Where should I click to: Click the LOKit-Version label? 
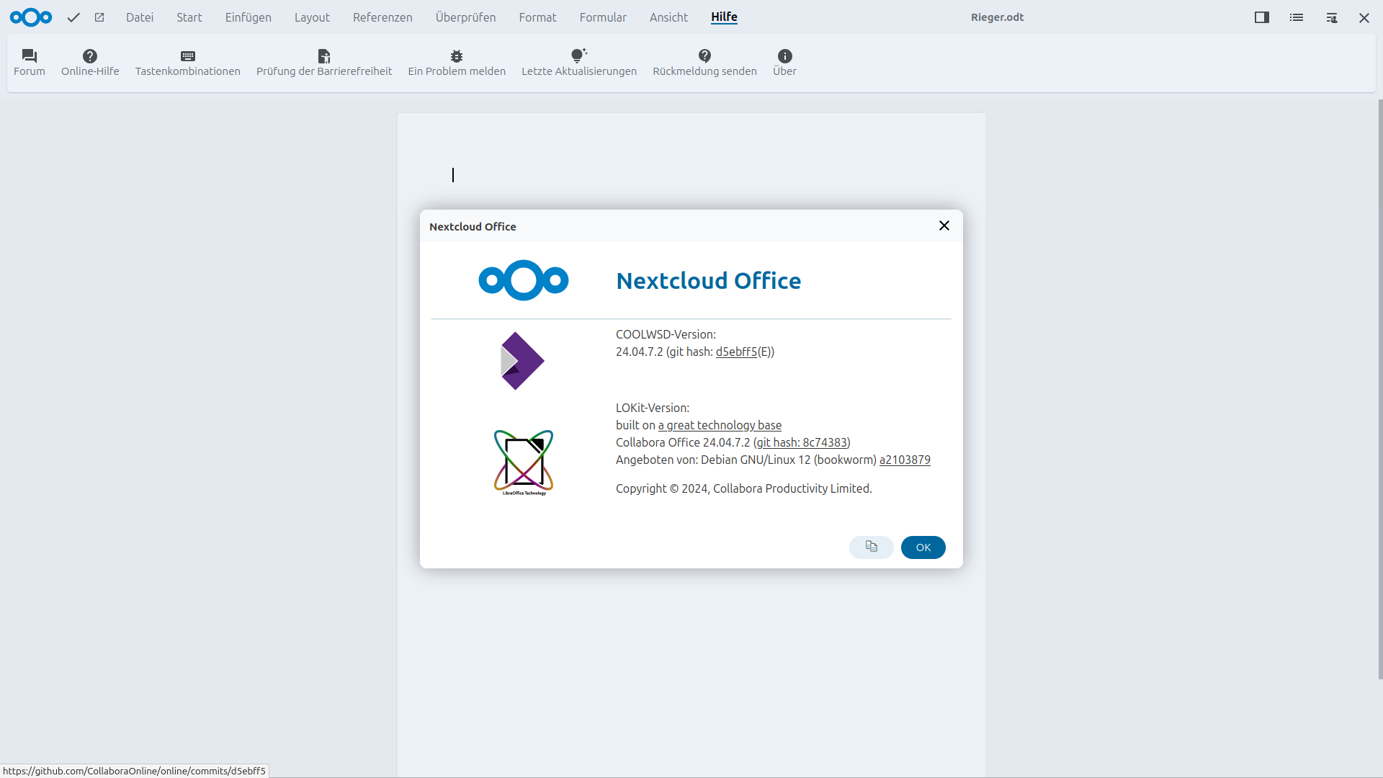pyautogui.click(x=652, y=408)
